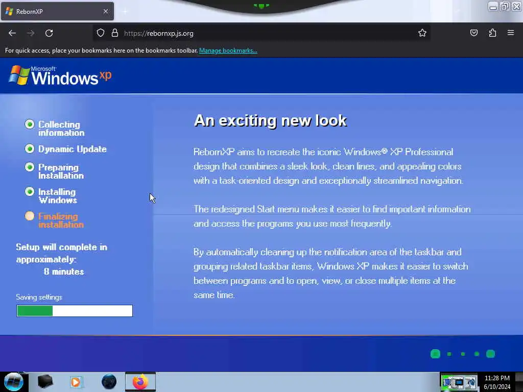Open the dark globe browser icon on taskbar
Screen dimensions: 523x392
click(109, 382)
